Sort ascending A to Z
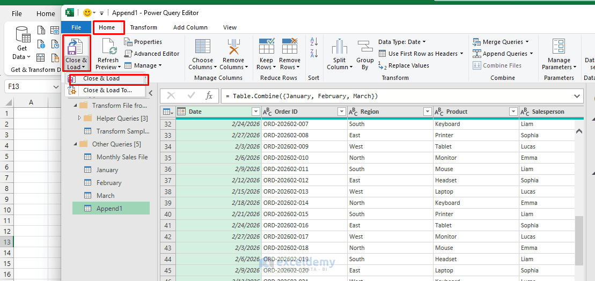The image size is (595, 281). click(x=314, y=41)
